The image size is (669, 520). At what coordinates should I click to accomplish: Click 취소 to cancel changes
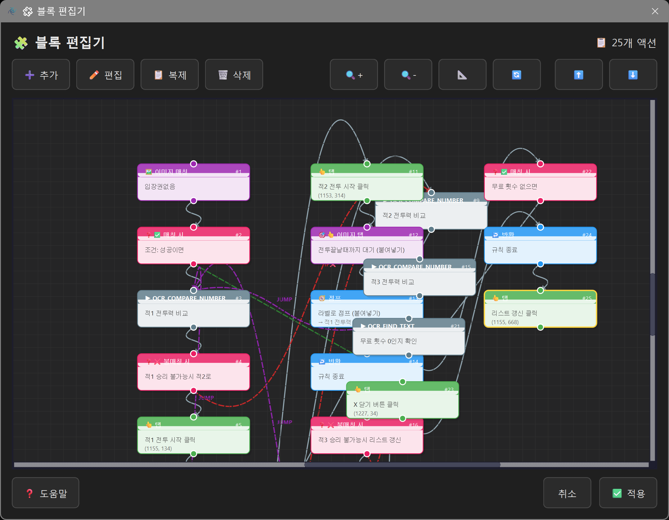pyautogui.click(x=567, y=493)
